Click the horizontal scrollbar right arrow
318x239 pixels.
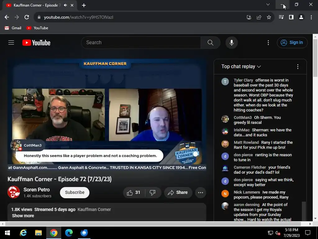click(x=310, y=224)
